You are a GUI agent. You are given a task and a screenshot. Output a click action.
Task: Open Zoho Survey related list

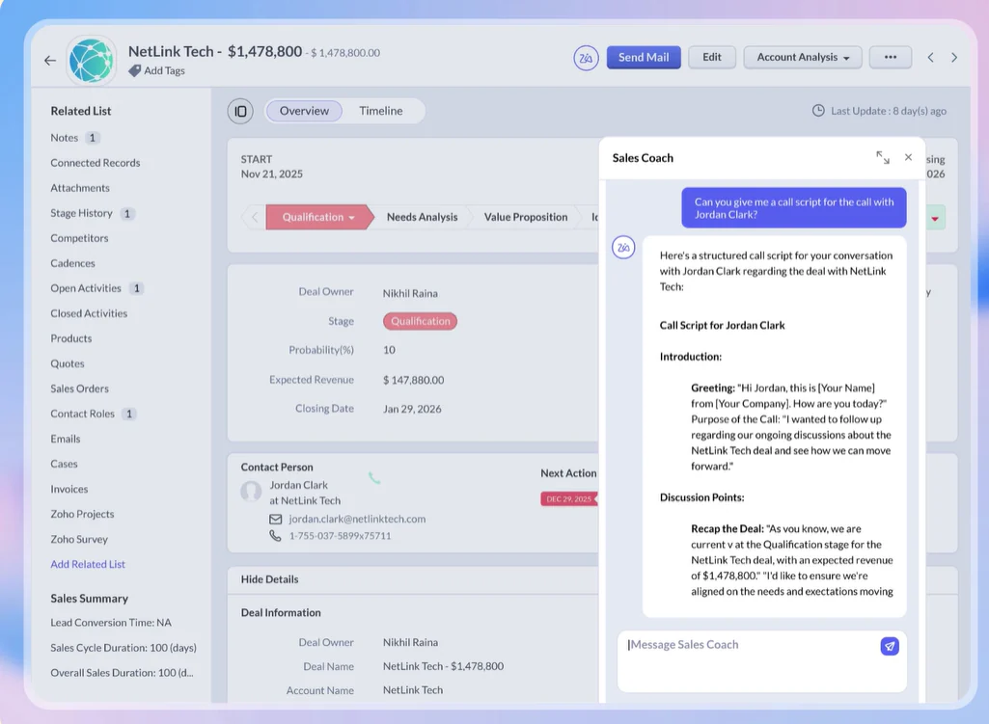click(x=79, y=539)
